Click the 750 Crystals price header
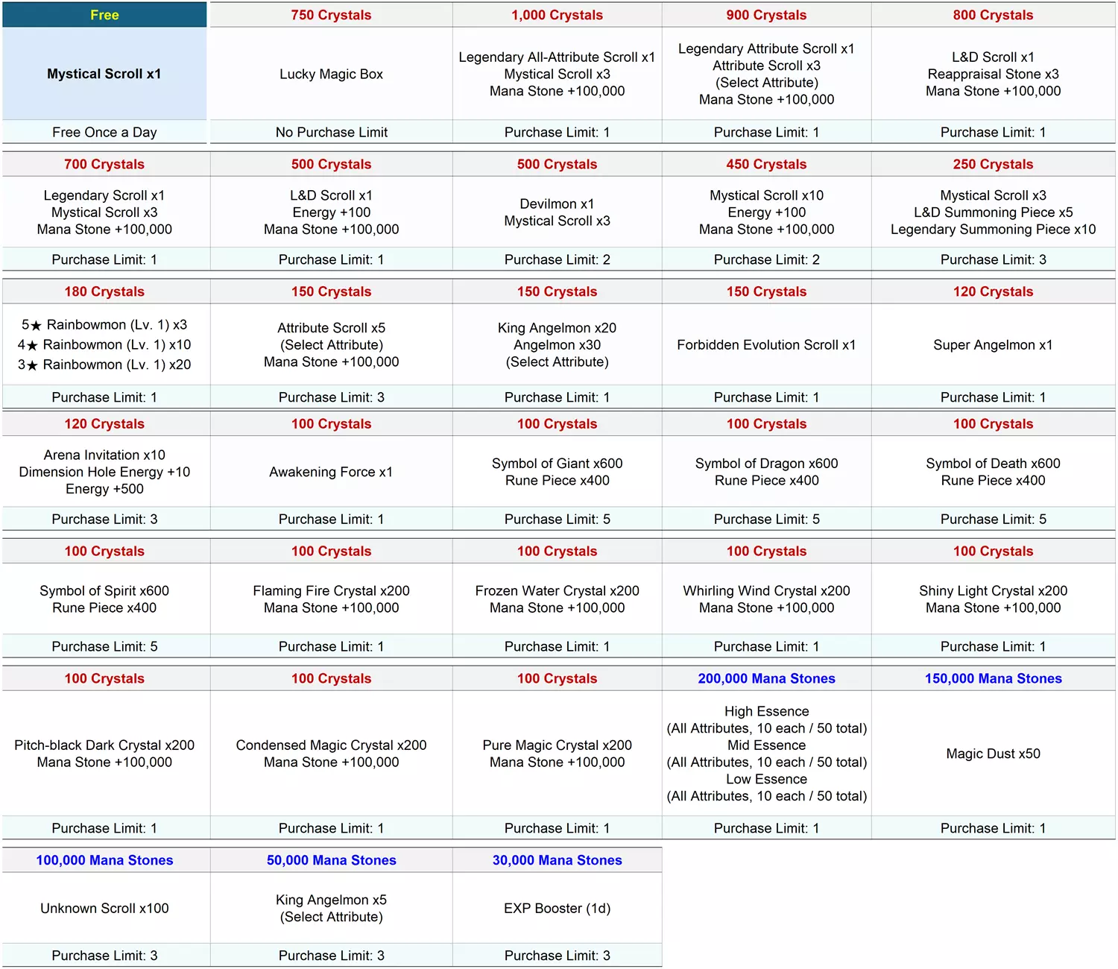 tap(331, 15)
